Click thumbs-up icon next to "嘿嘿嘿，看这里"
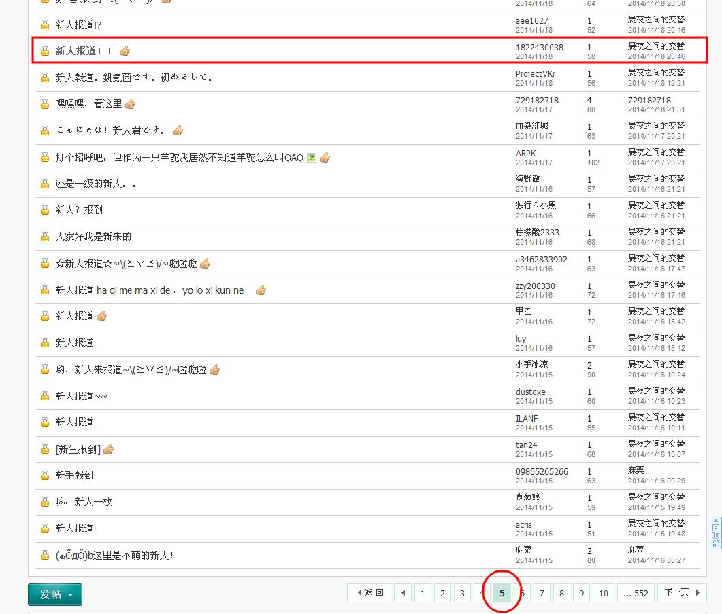Viewport: 722px width, 614px height. click(x=130, y=104)
